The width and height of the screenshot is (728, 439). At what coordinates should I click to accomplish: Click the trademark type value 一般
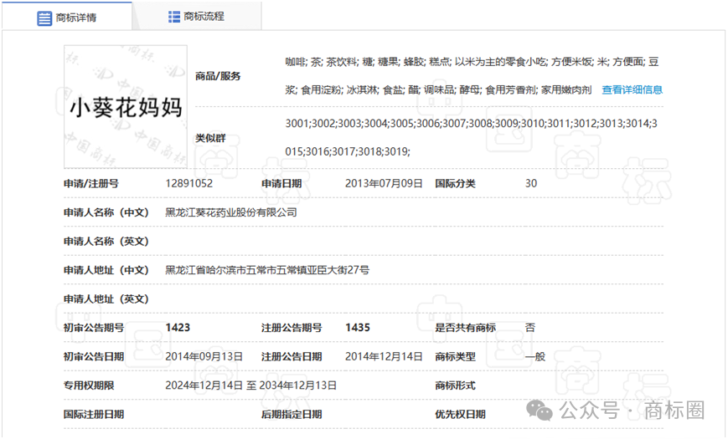[534, 356]
